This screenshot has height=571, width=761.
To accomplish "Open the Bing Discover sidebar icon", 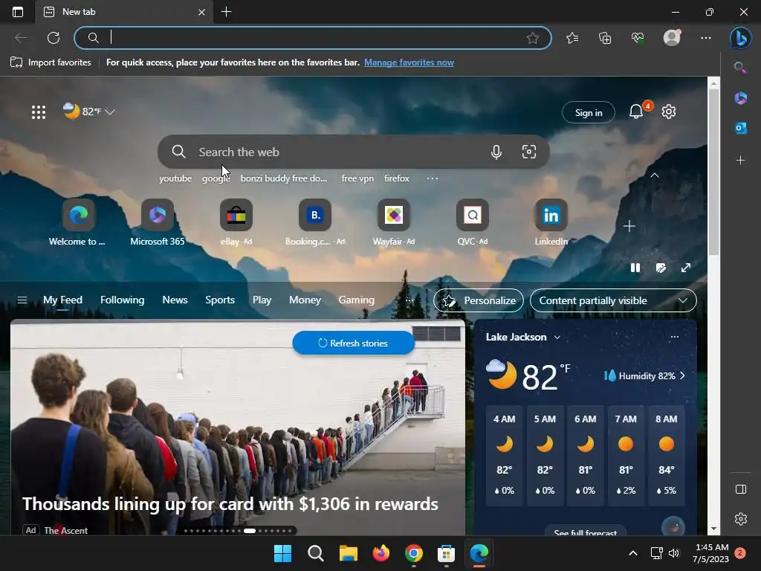I will (741, 38).
